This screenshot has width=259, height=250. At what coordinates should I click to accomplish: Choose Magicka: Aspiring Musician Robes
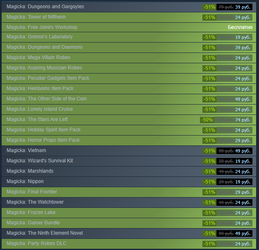(129, 68)
